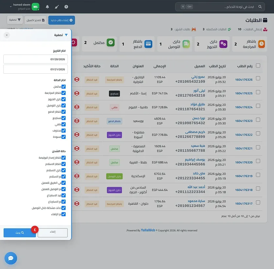The height and width of the screenshot is (269, 274).
Task: Open the notifications bell icon
Action: (47, 7)
